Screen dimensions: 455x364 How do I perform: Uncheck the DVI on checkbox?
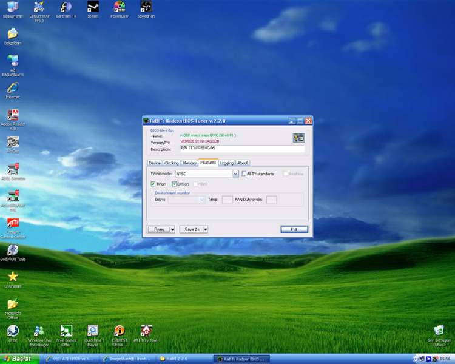coord(174,184)
